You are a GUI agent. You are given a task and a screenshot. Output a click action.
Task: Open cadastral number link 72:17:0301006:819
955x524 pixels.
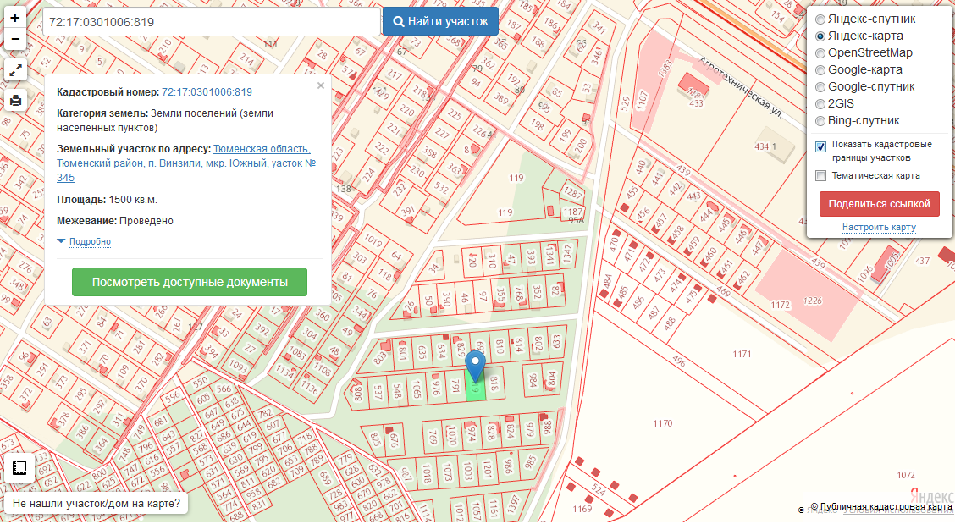pyautogui.click(x=207, y=92)
